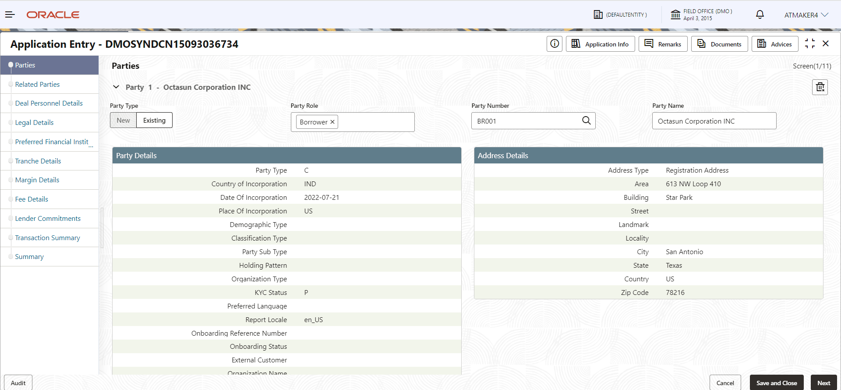Click the Building value Star Park
841x390 pixels.
[x=679, y=198]
